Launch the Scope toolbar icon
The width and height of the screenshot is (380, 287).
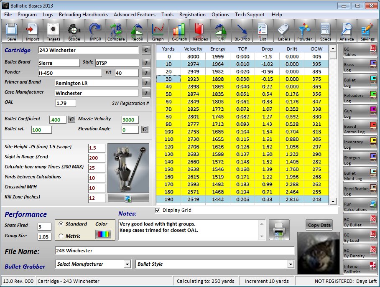coord(74,32)
